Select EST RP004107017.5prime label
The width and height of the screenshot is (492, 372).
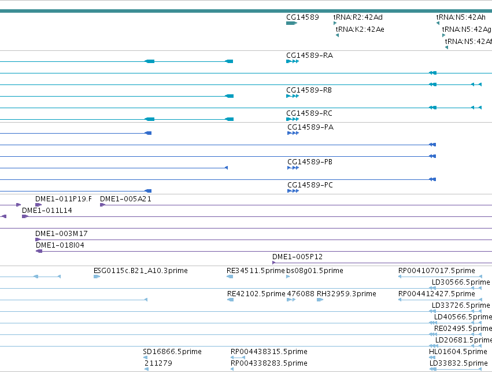(x=436, y=271)
